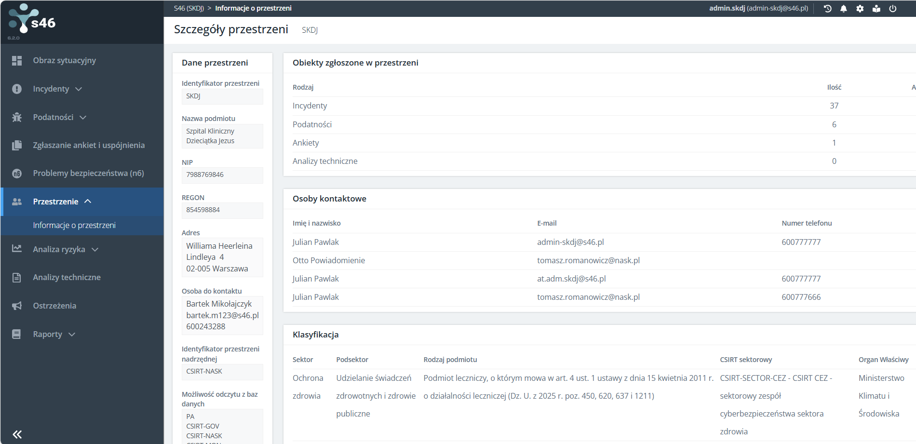Go to Problemy bezpieczeństwa (n6)
This screenshot has width=916, height=444.
point(88,173)
